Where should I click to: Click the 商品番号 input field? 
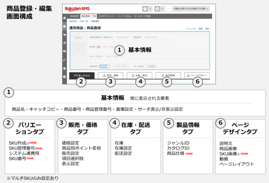click(x=151, y=42)
